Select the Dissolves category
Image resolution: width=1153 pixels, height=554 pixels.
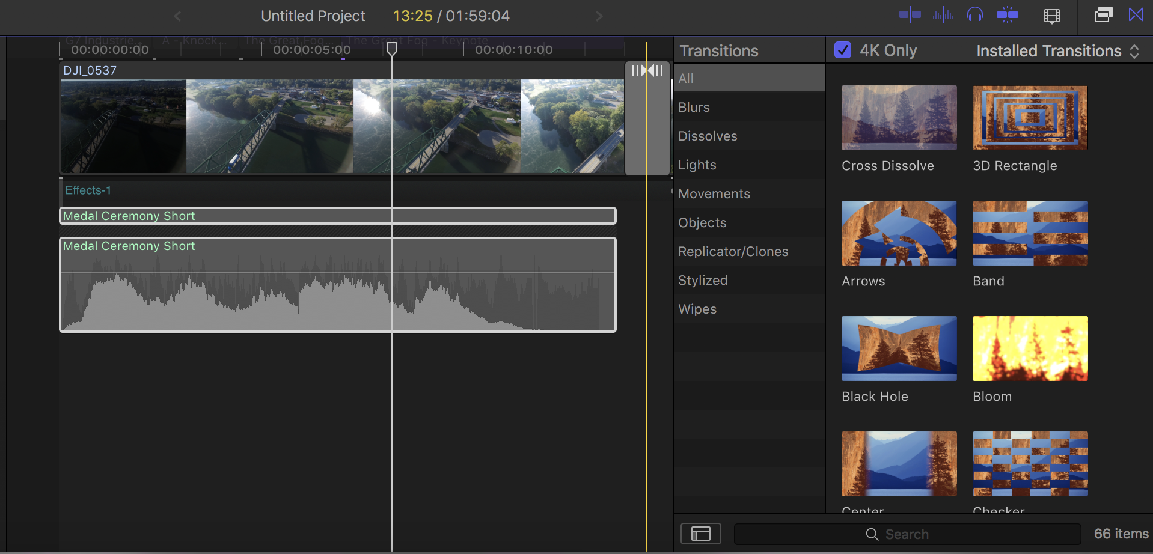pos(750,136)
